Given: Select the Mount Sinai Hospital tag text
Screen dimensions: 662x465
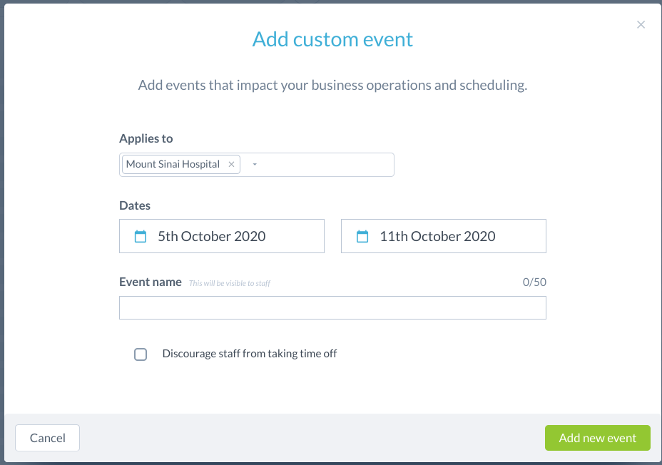Looking at the screenshot, I should 173,164.
